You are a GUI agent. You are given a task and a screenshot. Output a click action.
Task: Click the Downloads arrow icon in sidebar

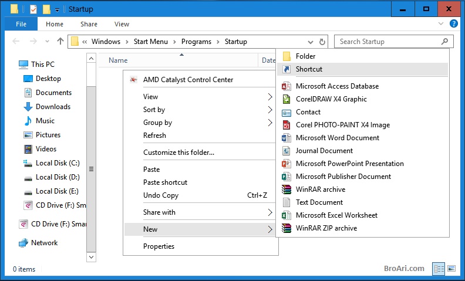[28, 107]
